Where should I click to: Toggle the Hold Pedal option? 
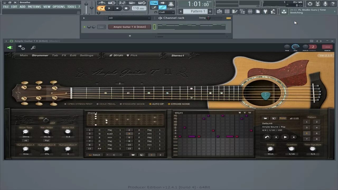click(x=106, y=104)
